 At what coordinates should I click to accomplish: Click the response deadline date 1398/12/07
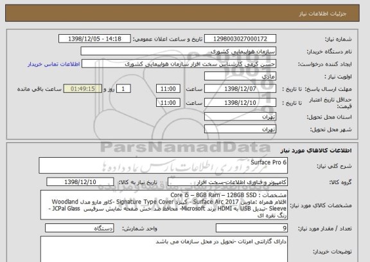(x=240, y=89)
